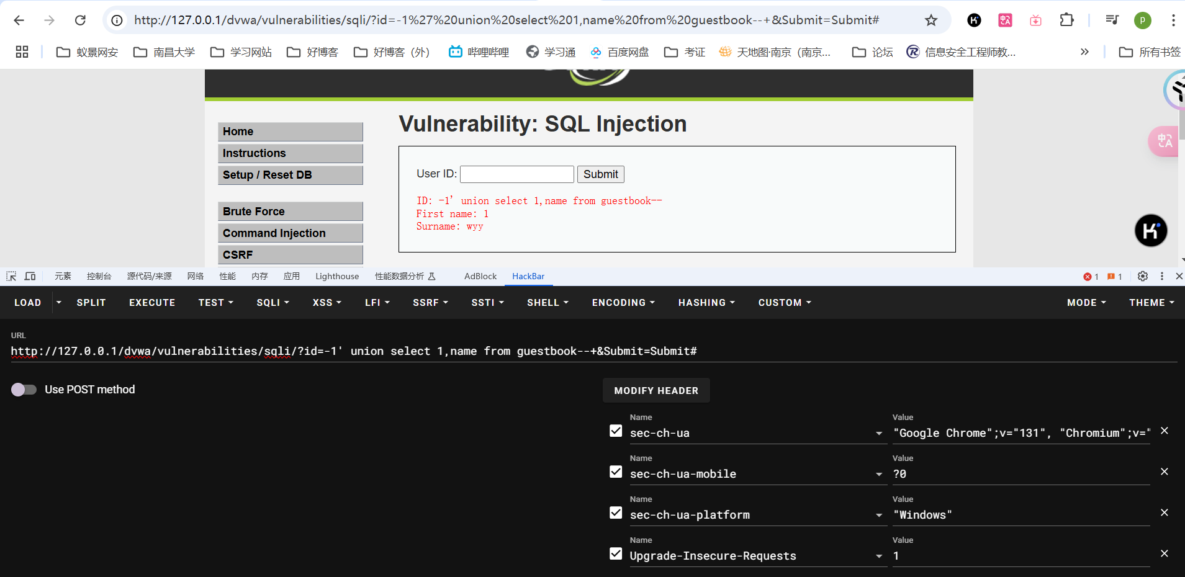The image size is (1185, 577).
Task: Open DevTools settings via the gear icon
Action: click(x=1142, y=276)
